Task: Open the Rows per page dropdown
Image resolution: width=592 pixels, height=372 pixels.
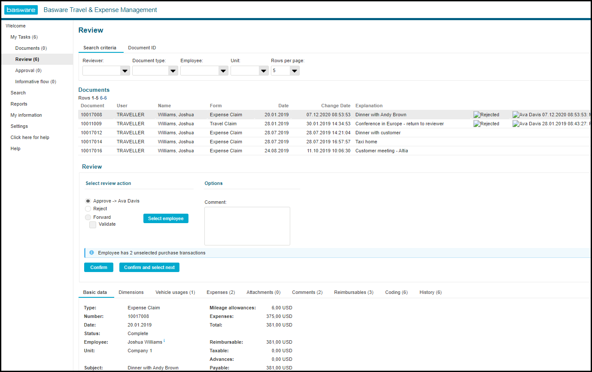Action: (x=285, y=71)
